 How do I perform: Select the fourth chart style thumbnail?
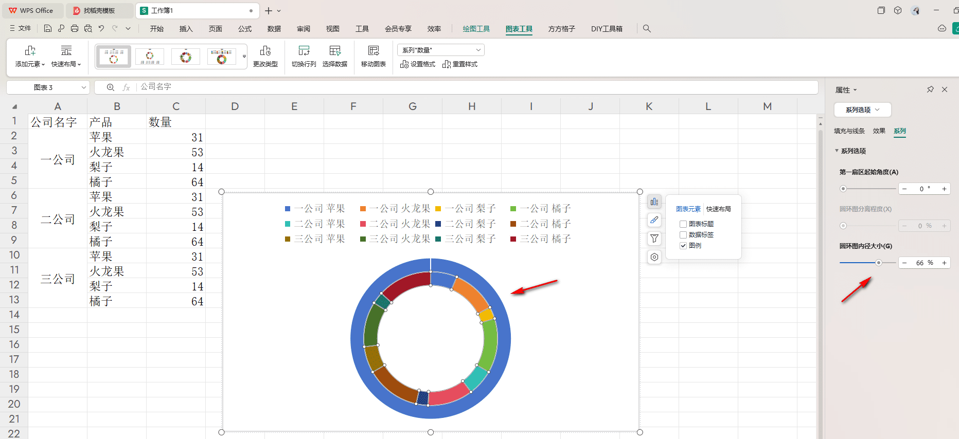(222, 56)
